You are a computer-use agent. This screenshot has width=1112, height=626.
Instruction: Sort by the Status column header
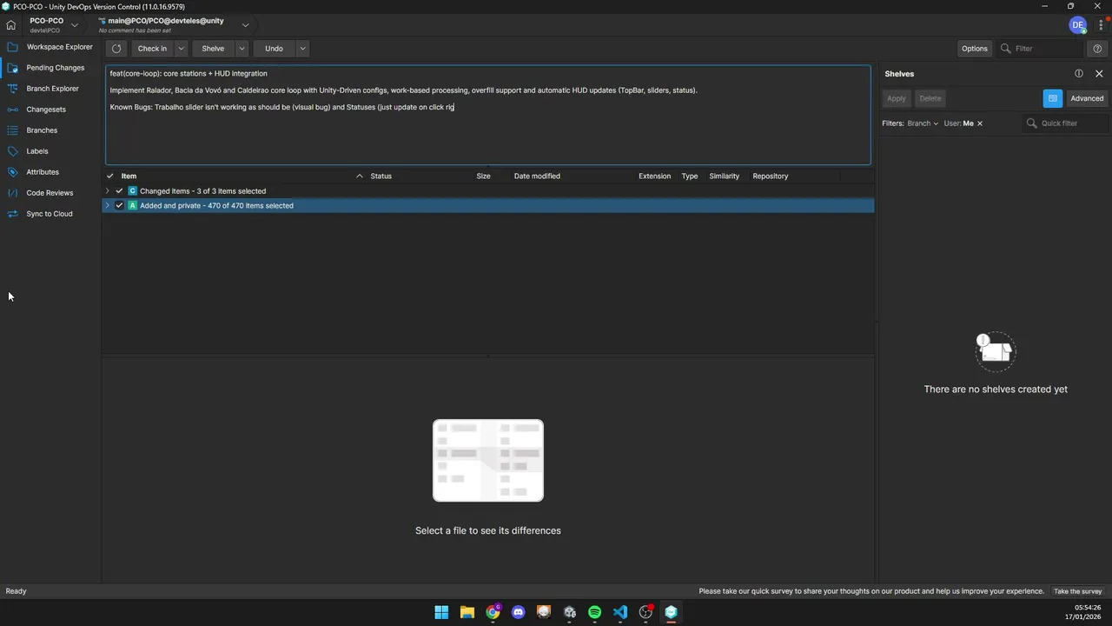[381, 176]
